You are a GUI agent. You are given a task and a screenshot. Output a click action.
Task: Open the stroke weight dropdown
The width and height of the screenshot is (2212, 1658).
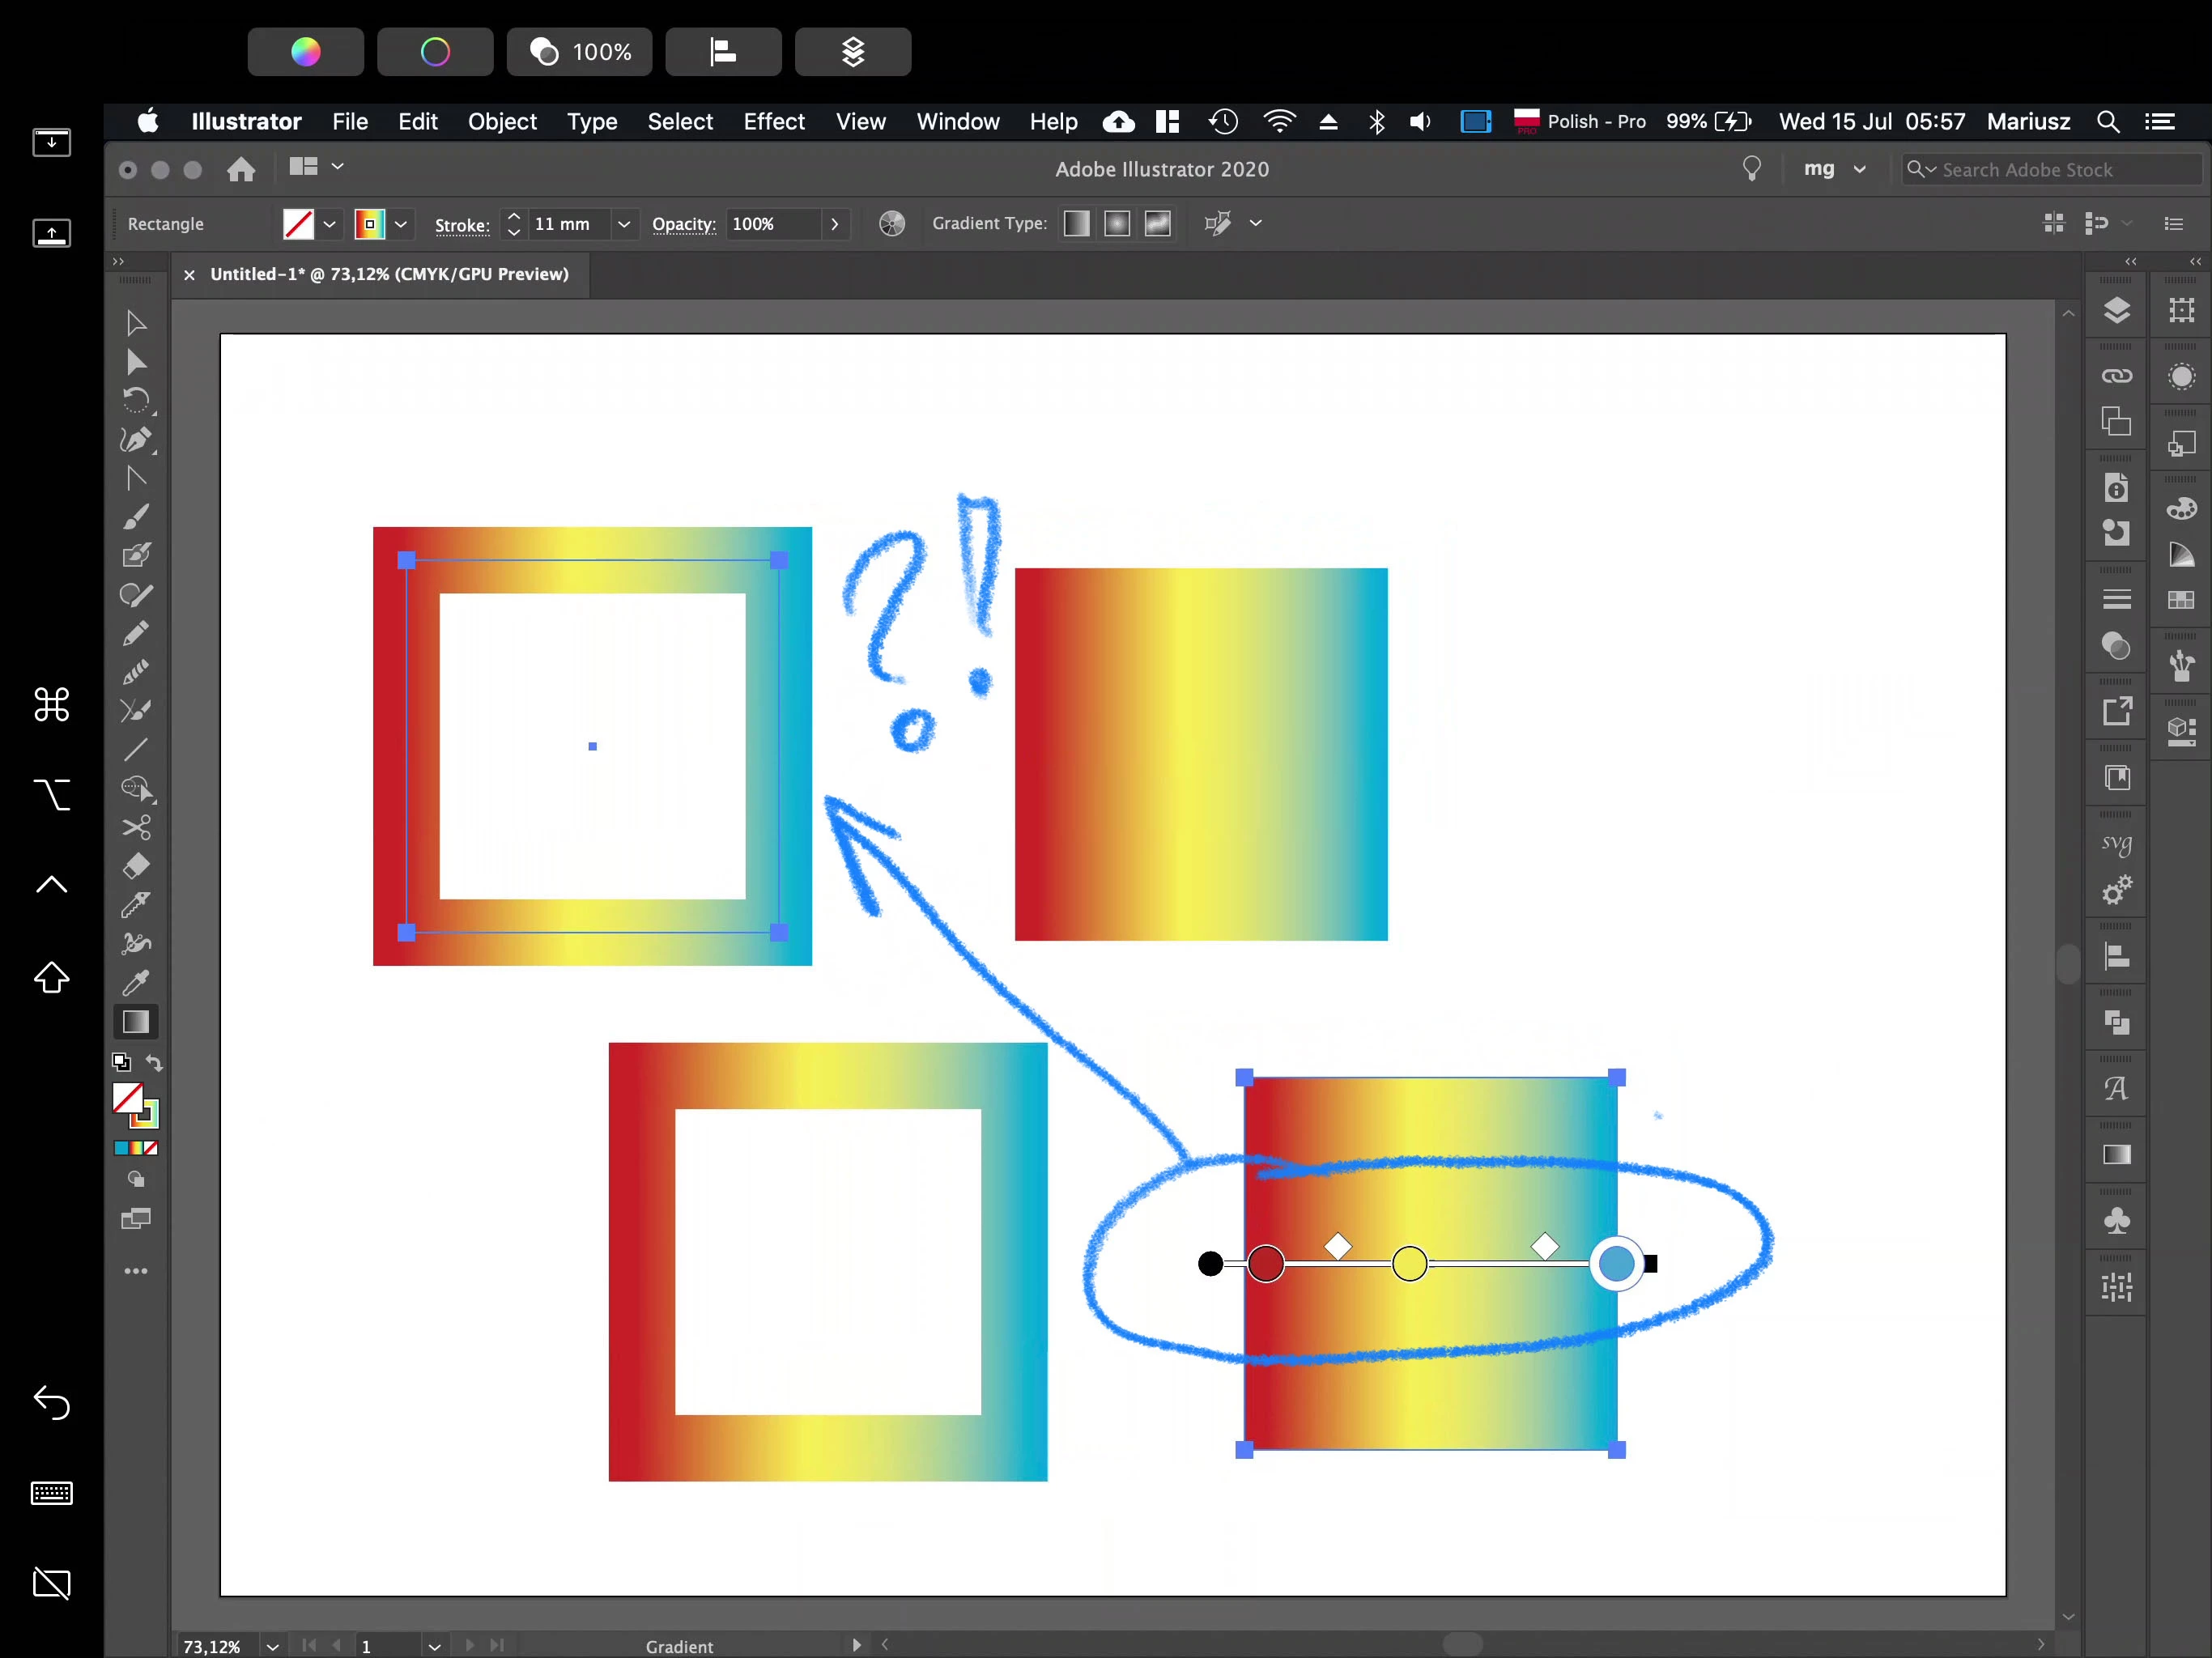coord(624,224)
